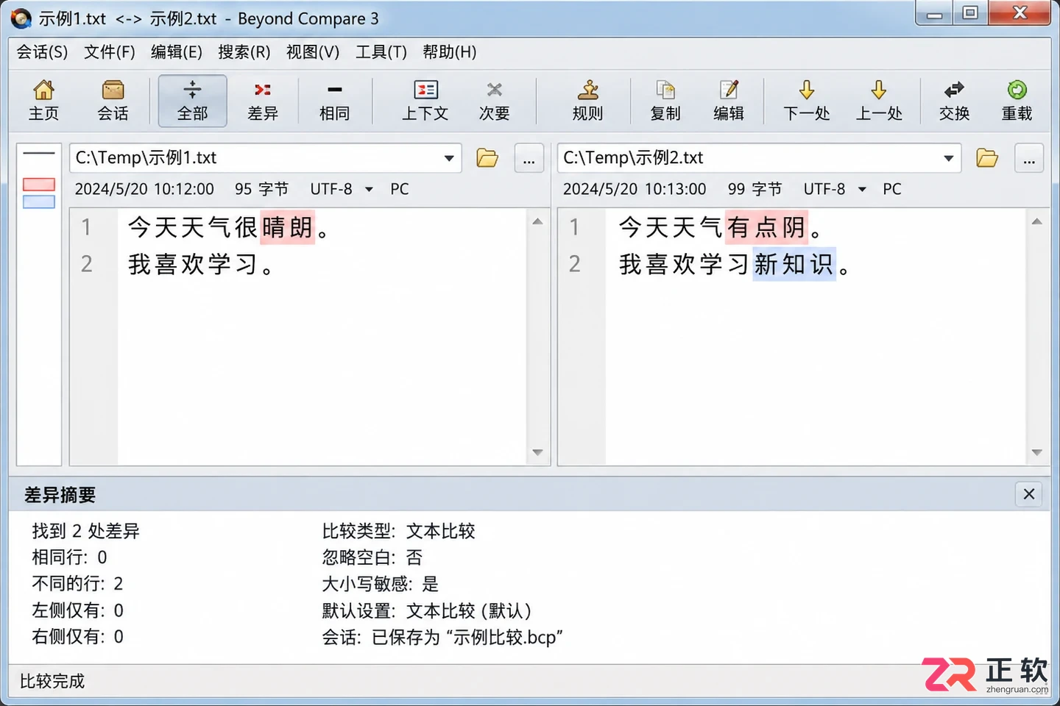1060x706 pixels.
Task: Click the 交换 swap sides icon
Action: click(x=954, y=101)
